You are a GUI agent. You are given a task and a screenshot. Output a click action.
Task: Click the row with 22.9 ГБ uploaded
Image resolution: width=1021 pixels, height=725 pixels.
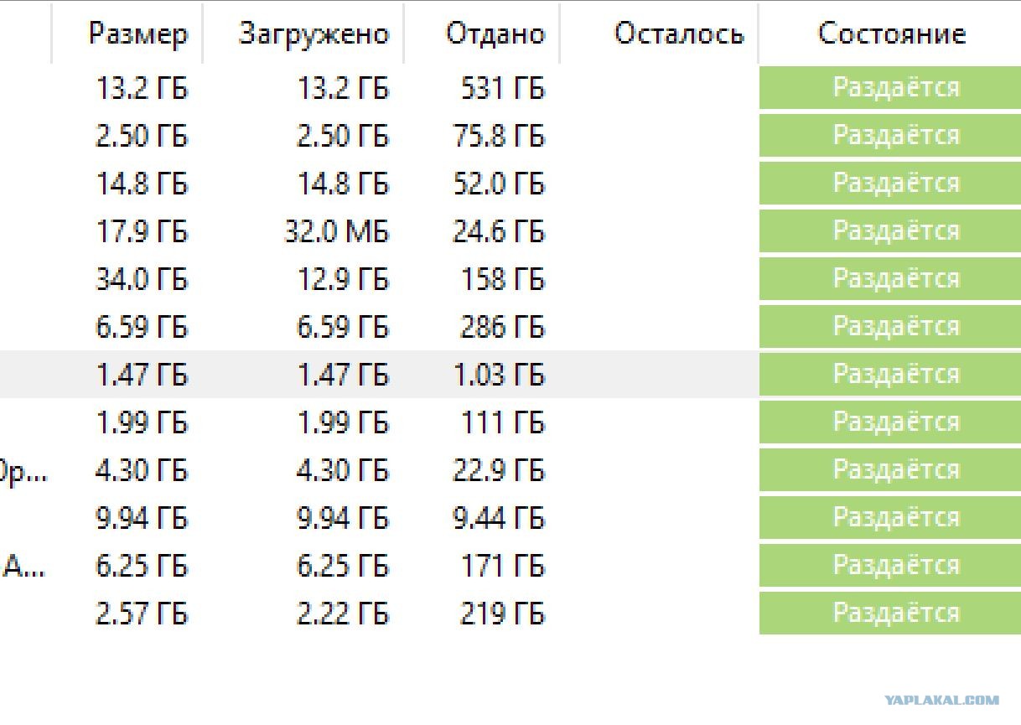[510, 470]
